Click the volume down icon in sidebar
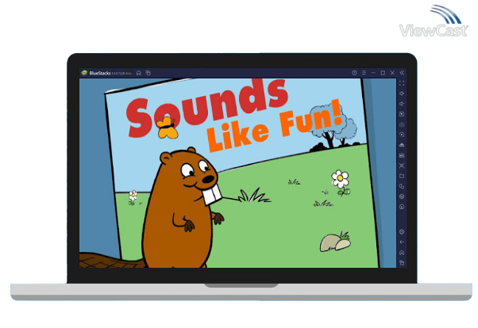Viewport: 478px width, 328px height. tap(402, 104)
